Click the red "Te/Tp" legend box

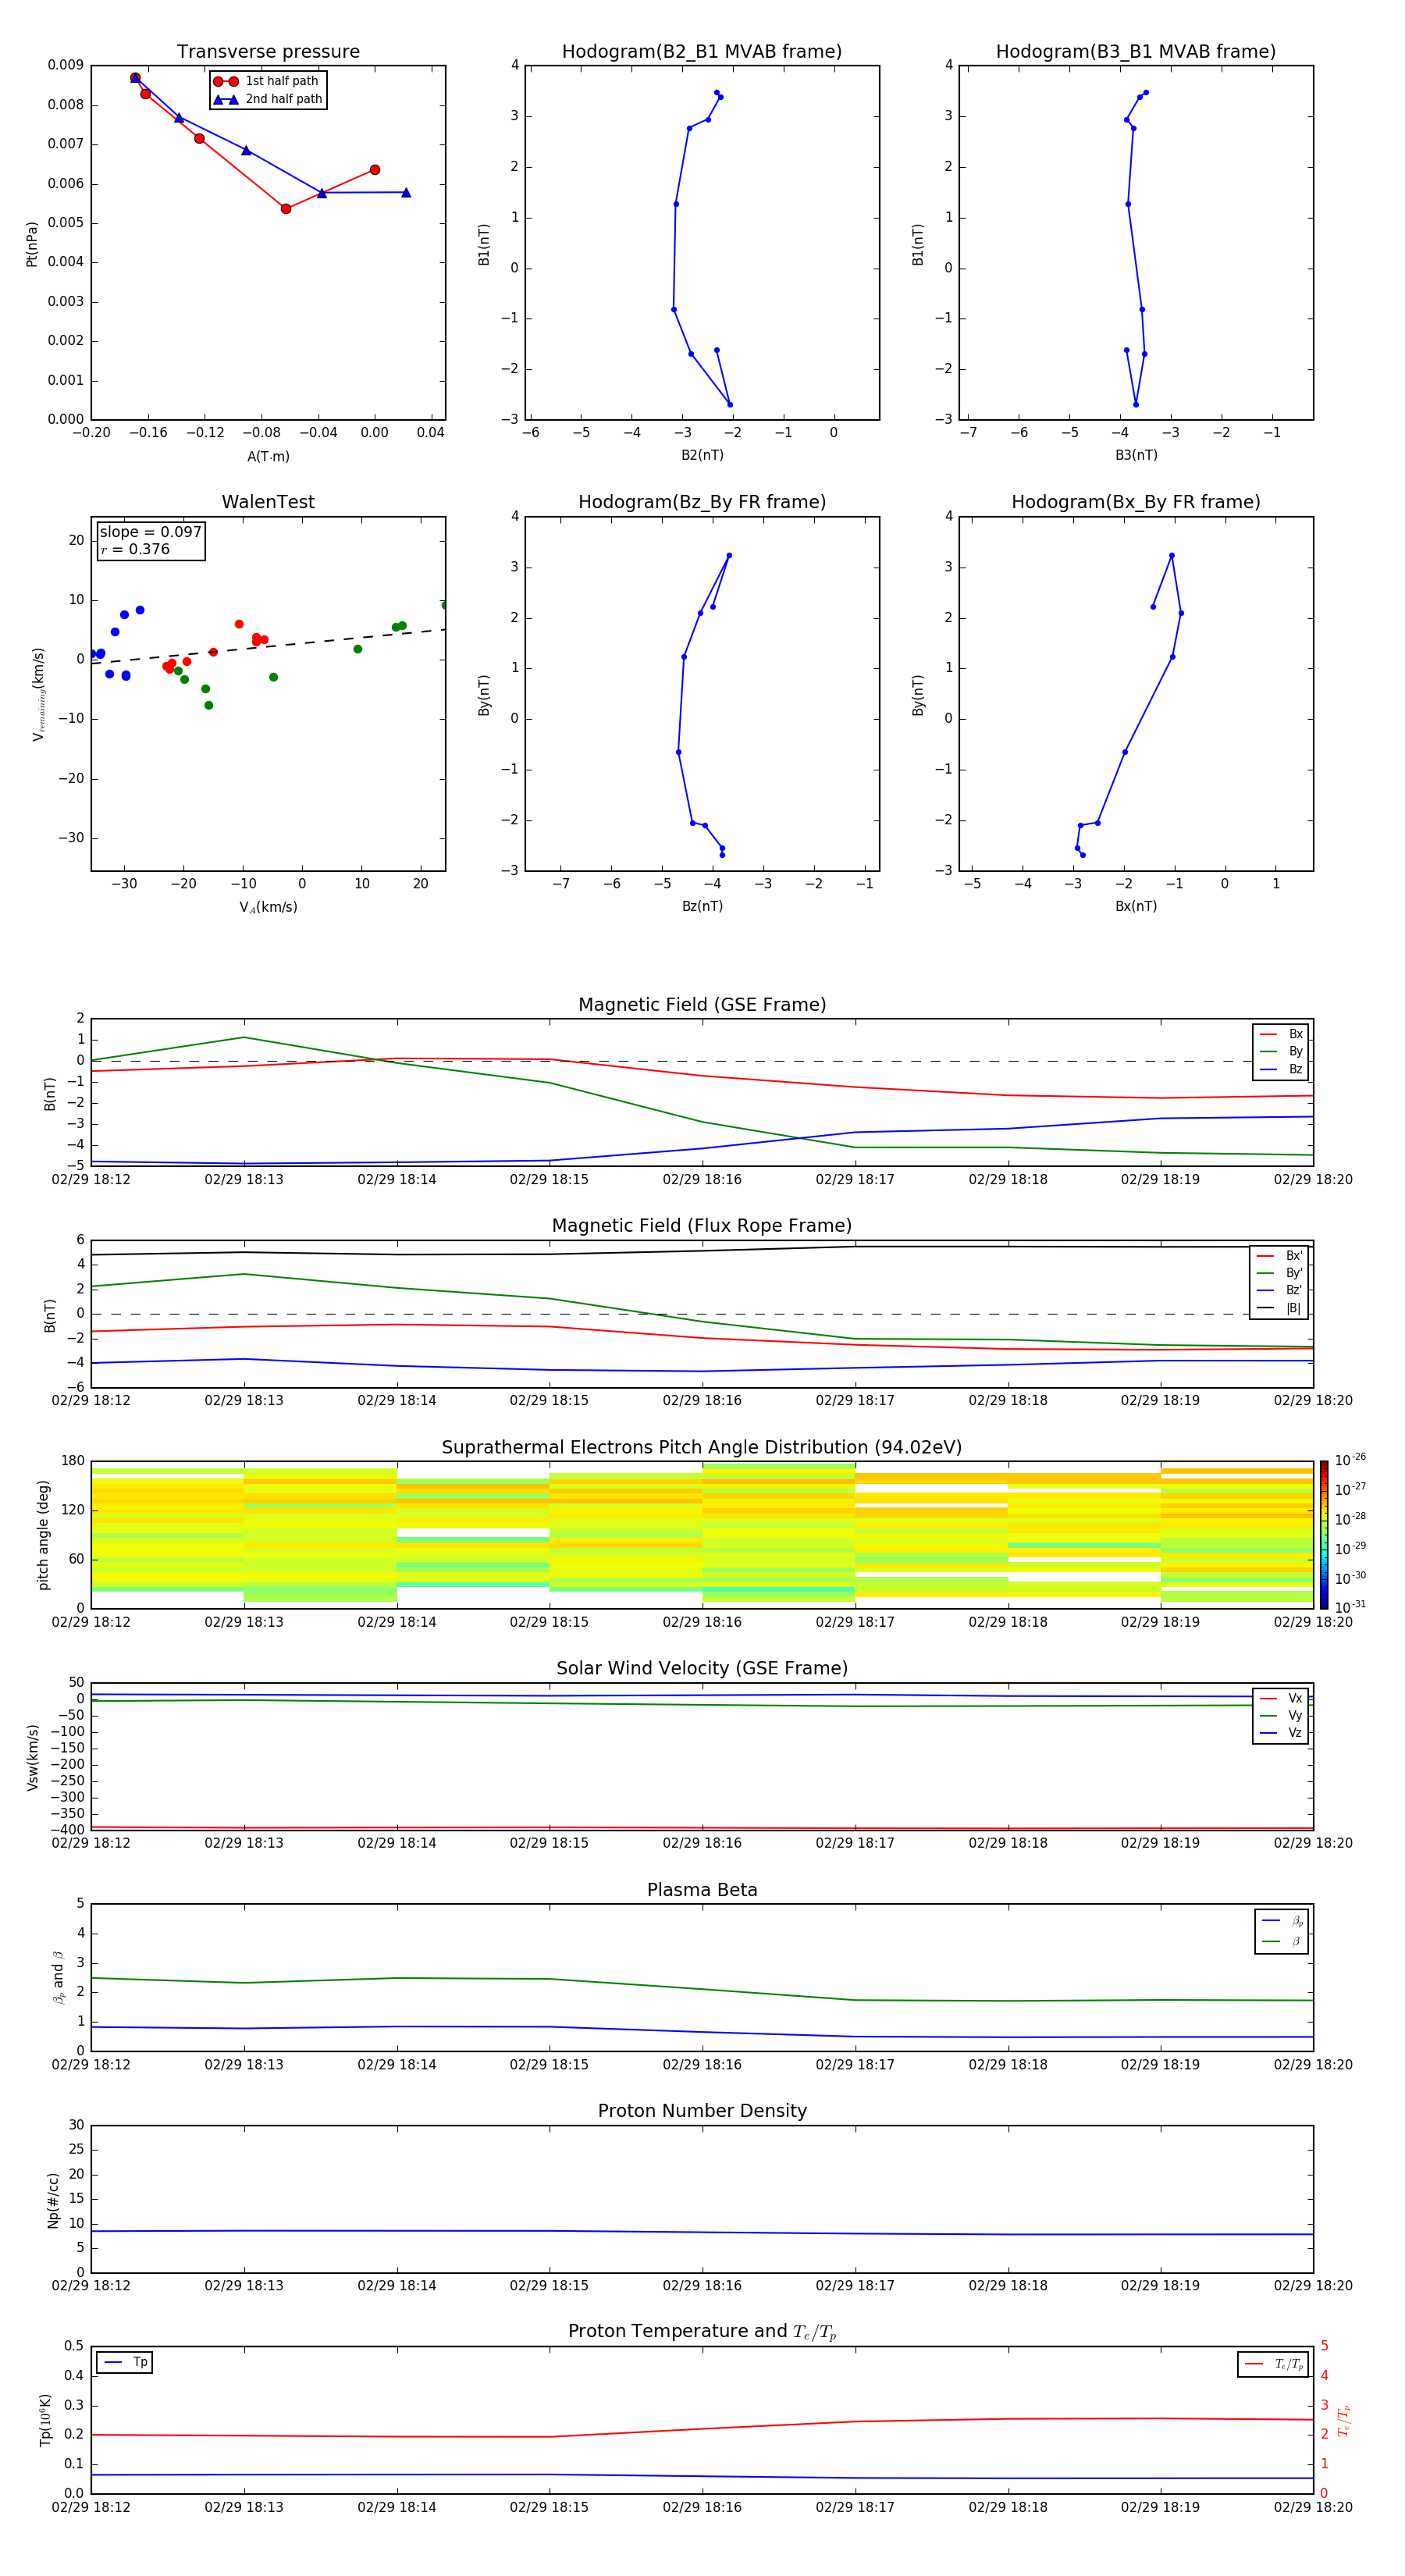1273,2364
